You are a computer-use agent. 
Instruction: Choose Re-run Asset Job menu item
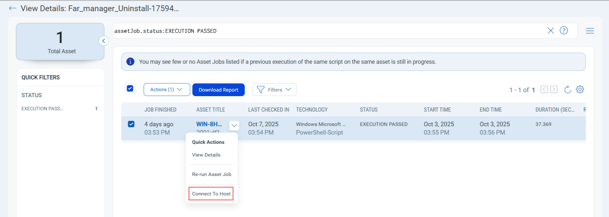pyautogui.click(x=211, y=174)
